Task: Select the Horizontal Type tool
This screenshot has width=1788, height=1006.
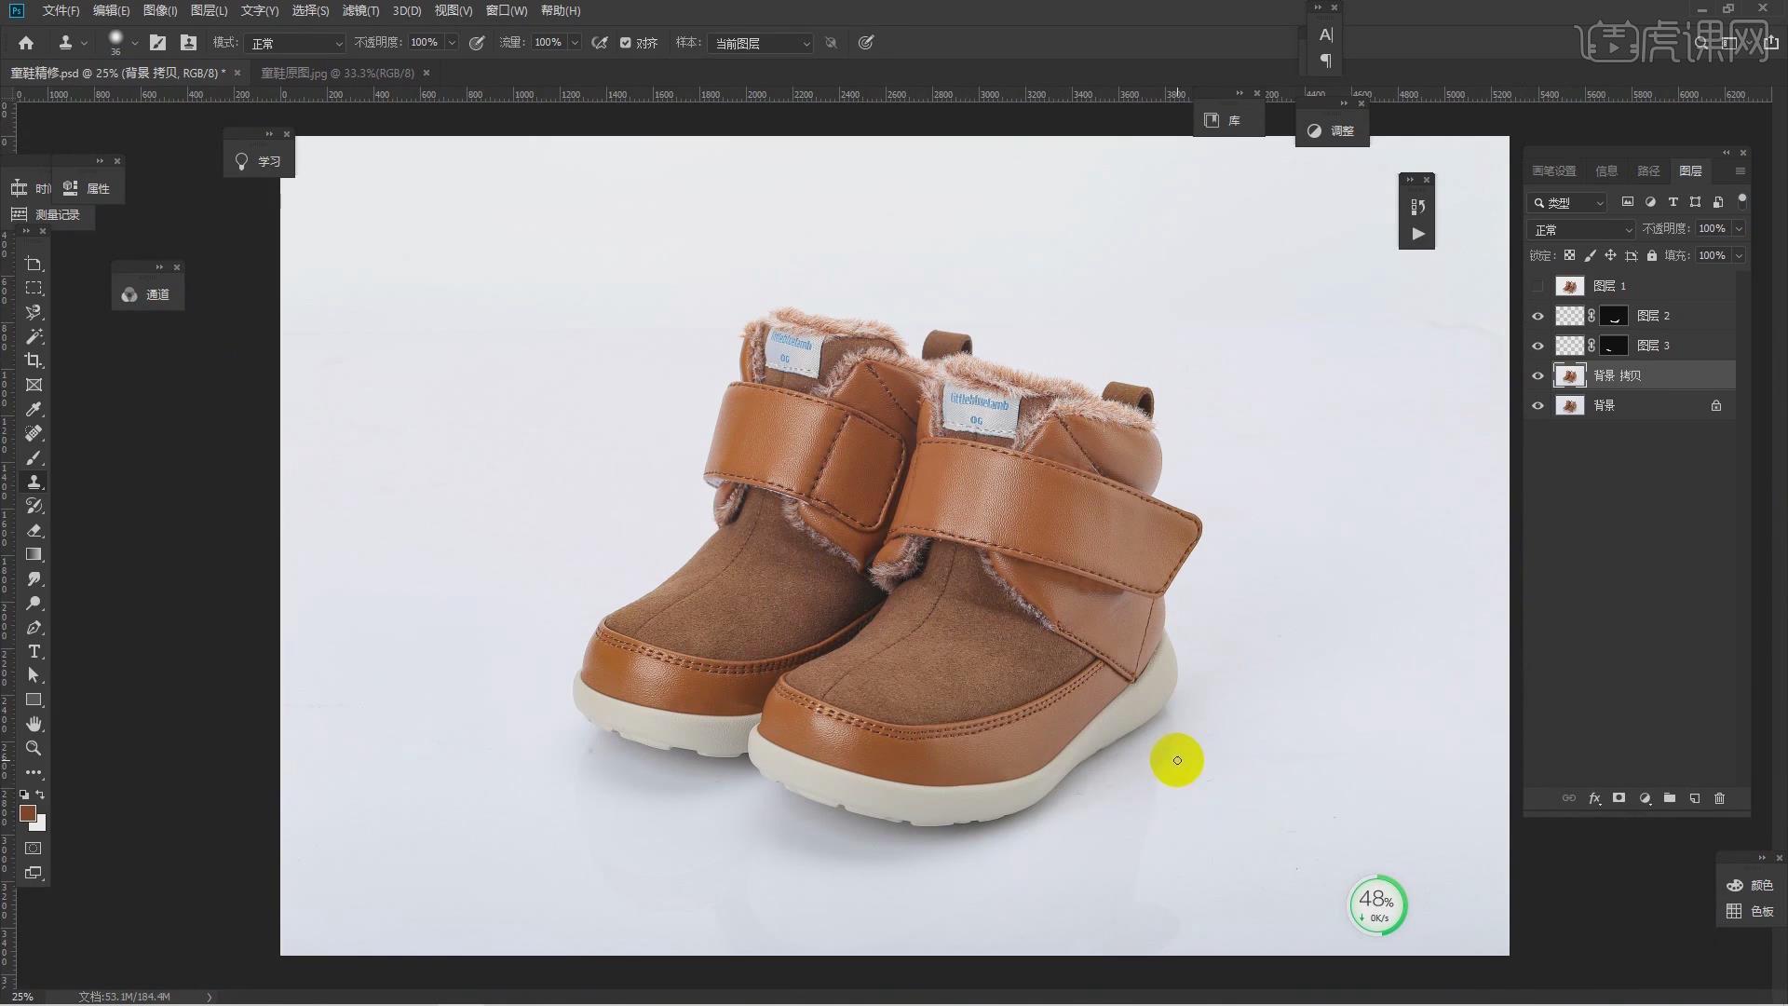Action: tap(34, 652)
